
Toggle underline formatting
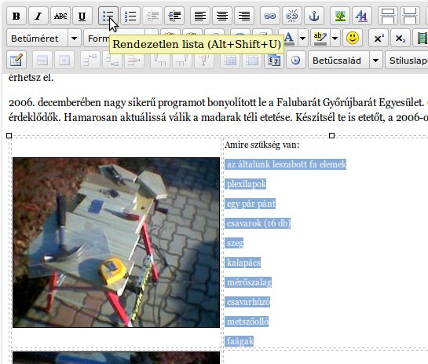pyautogui.click(x=82, y=16)
